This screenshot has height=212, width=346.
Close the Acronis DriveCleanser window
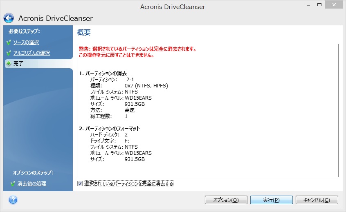click(x=334, y=5)
